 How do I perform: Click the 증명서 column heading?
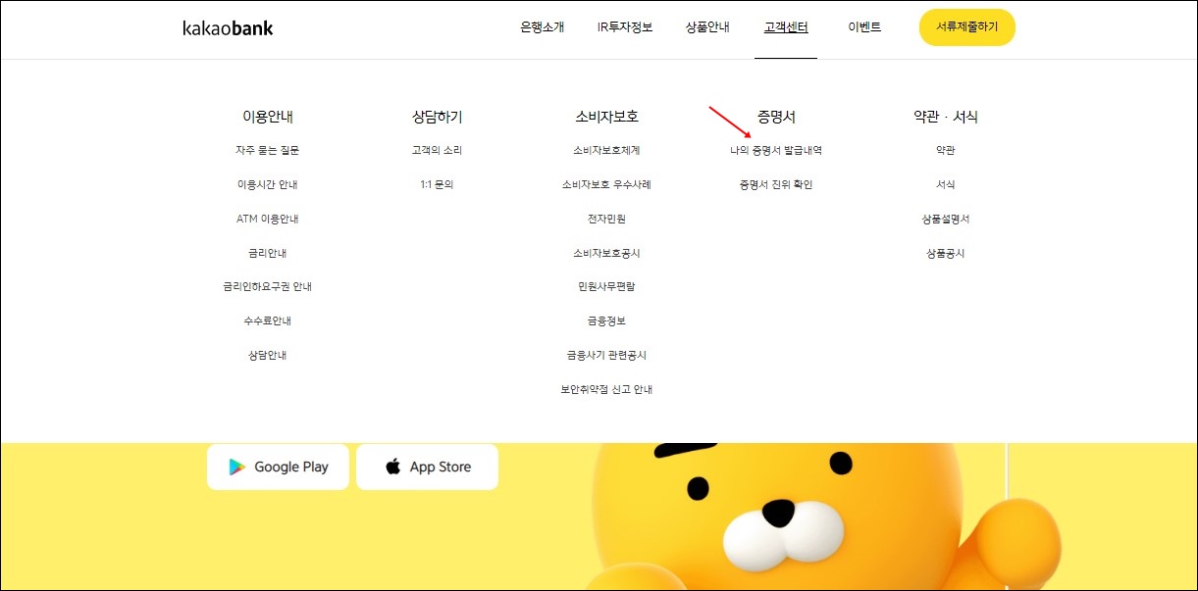click(776, 117)
